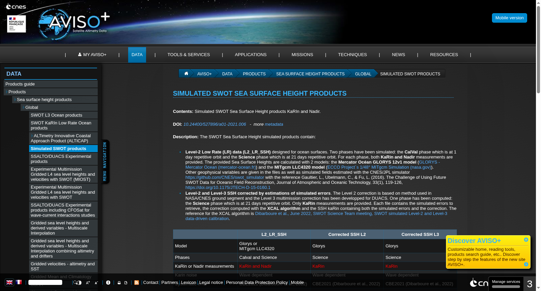Open the TECHNIQUES menu
This screenshot has width=541, height=291.
[352, 55]
